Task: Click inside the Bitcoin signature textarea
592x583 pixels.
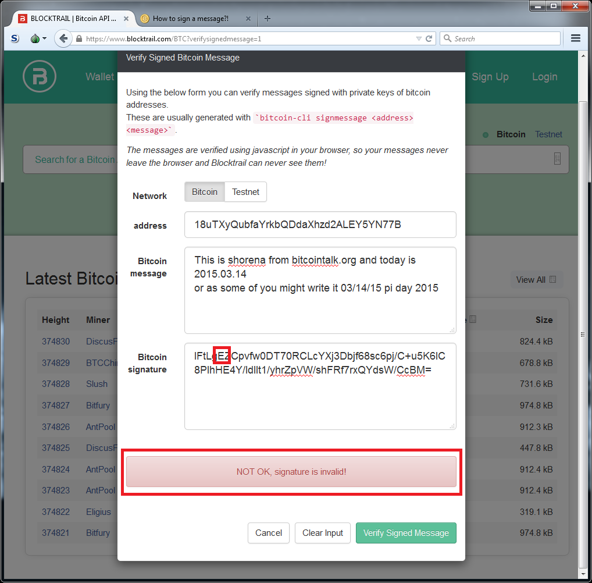Action: coord(320,386)
